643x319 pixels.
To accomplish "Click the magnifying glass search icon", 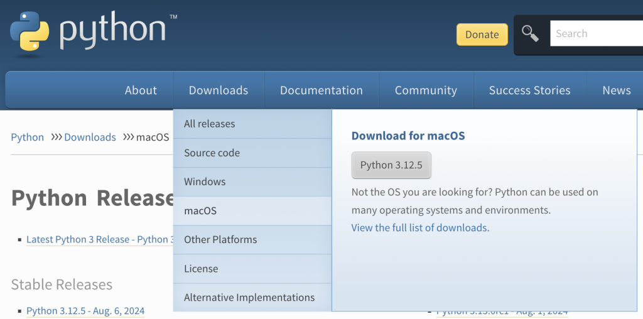I will (x=531, y=34).
